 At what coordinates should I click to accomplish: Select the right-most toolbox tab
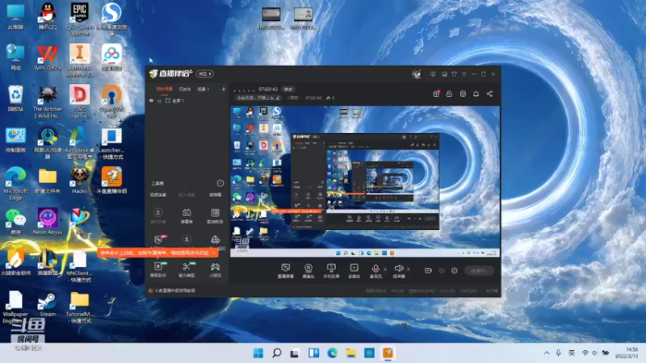tap(215, 194)
